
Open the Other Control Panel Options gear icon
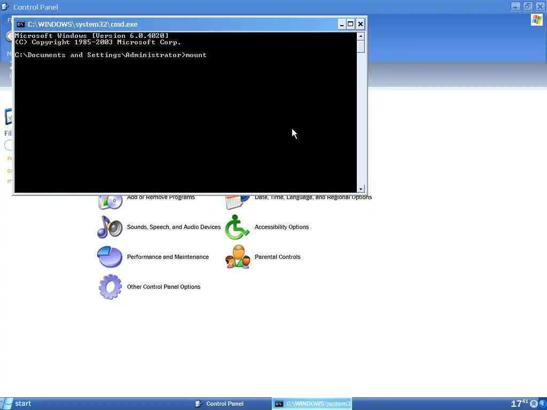tap(110, 287)
